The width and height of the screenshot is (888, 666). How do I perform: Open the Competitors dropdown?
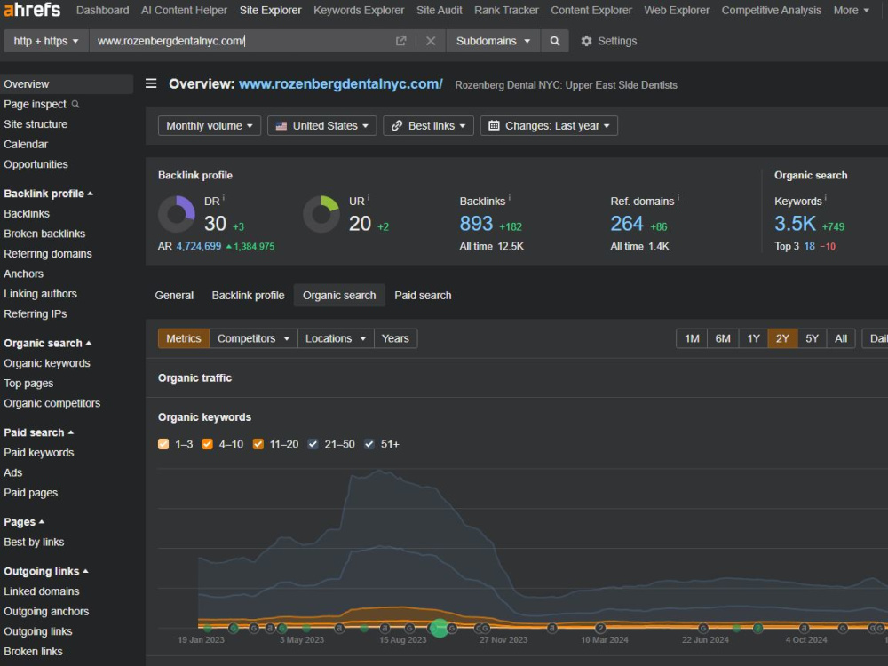coord(253,338)
